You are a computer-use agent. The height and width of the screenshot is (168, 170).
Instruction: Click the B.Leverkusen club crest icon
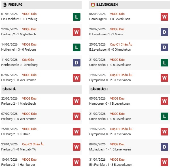tap(92, 5)
